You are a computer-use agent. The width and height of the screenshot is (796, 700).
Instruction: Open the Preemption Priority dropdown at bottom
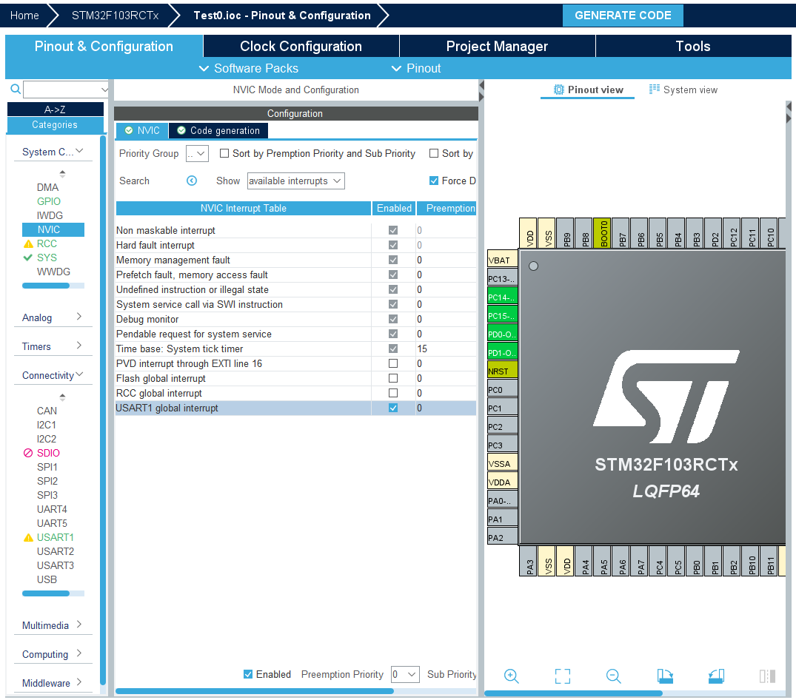[405, 674]
